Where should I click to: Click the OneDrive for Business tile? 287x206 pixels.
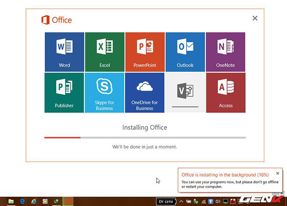tap(144, 93)
